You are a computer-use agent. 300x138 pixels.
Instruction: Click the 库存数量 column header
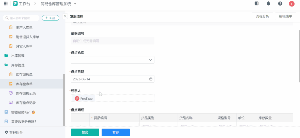[x=274, y=118]
